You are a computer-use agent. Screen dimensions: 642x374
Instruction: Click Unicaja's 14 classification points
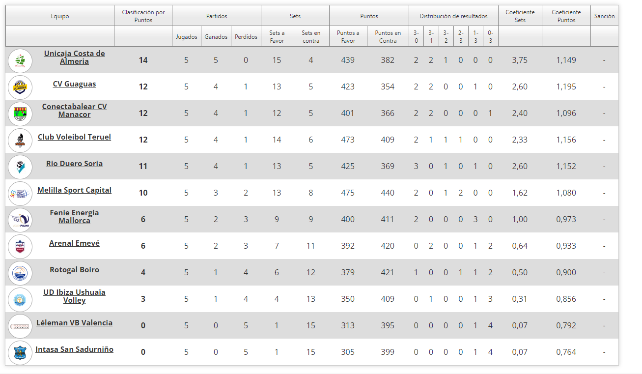(x=143, y=60)
